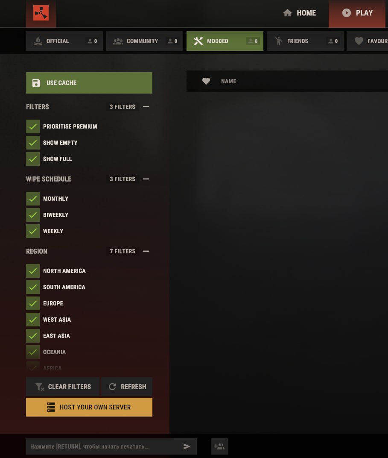Click the send arrow icon in chat

(187, 446)
